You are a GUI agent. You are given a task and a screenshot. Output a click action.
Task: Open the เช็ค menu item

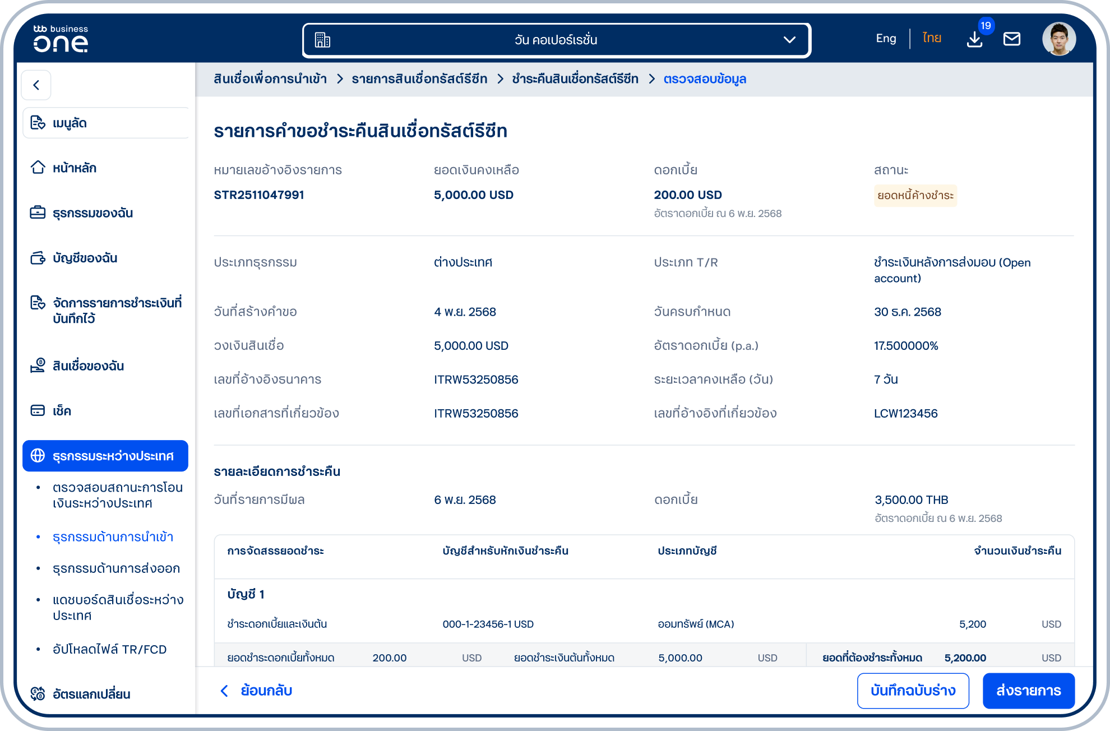(x=62, y=411)
